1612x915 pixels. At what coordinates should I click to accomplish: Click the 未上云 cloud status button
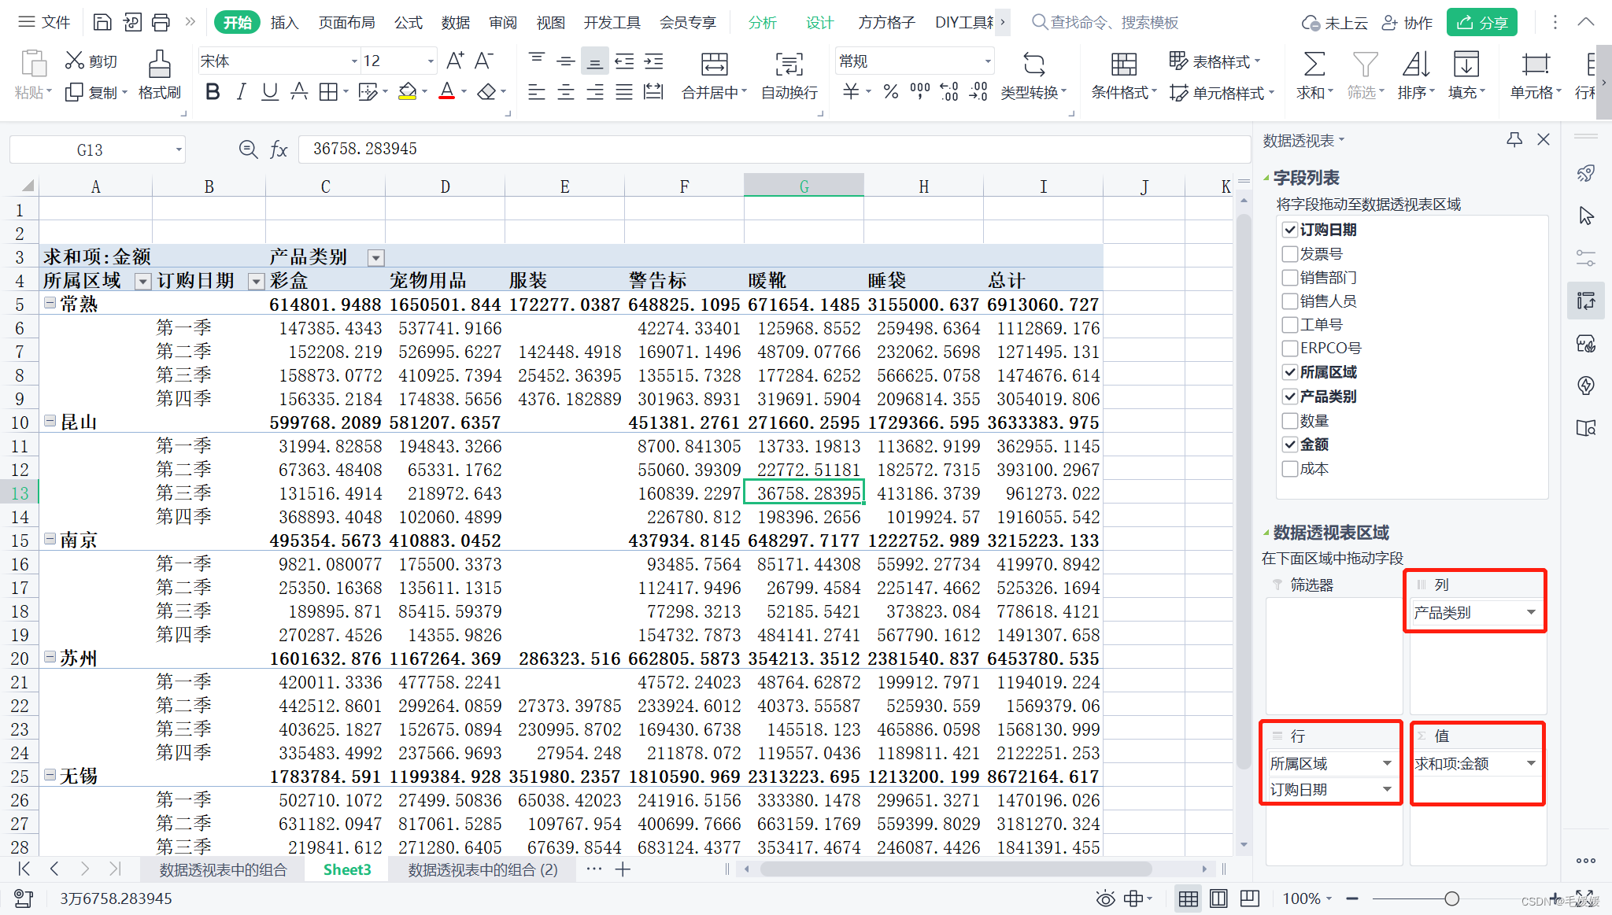coord(1334,23)
